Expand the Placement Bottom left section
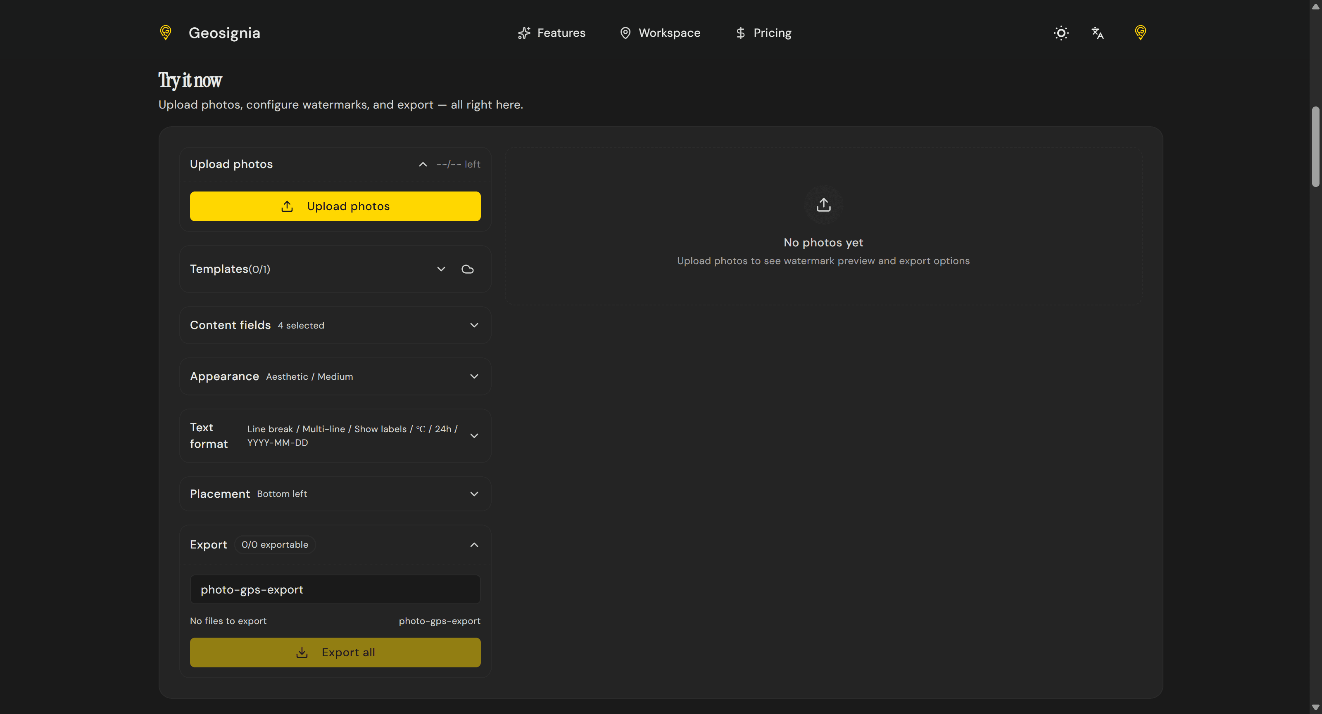The width and height of the screenshot is (1322, 714). click(474, 494)
